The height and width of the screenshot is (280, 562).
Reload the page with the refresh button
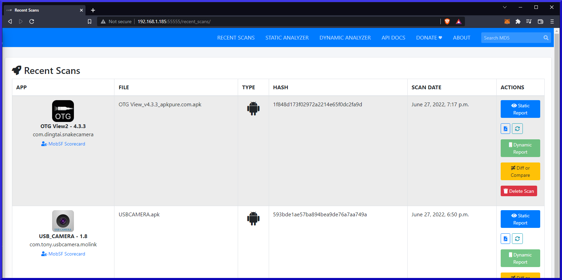32,21
